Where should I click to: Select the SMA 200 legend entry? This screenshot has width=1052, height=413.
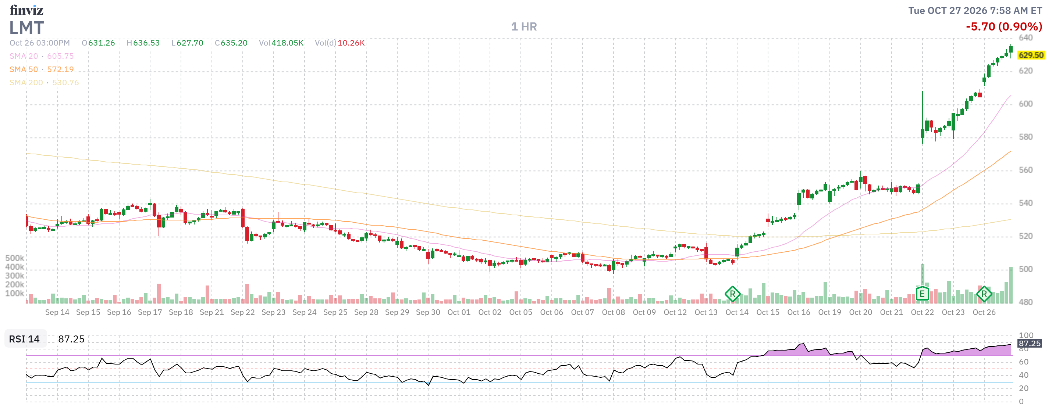tap(44, 82)
